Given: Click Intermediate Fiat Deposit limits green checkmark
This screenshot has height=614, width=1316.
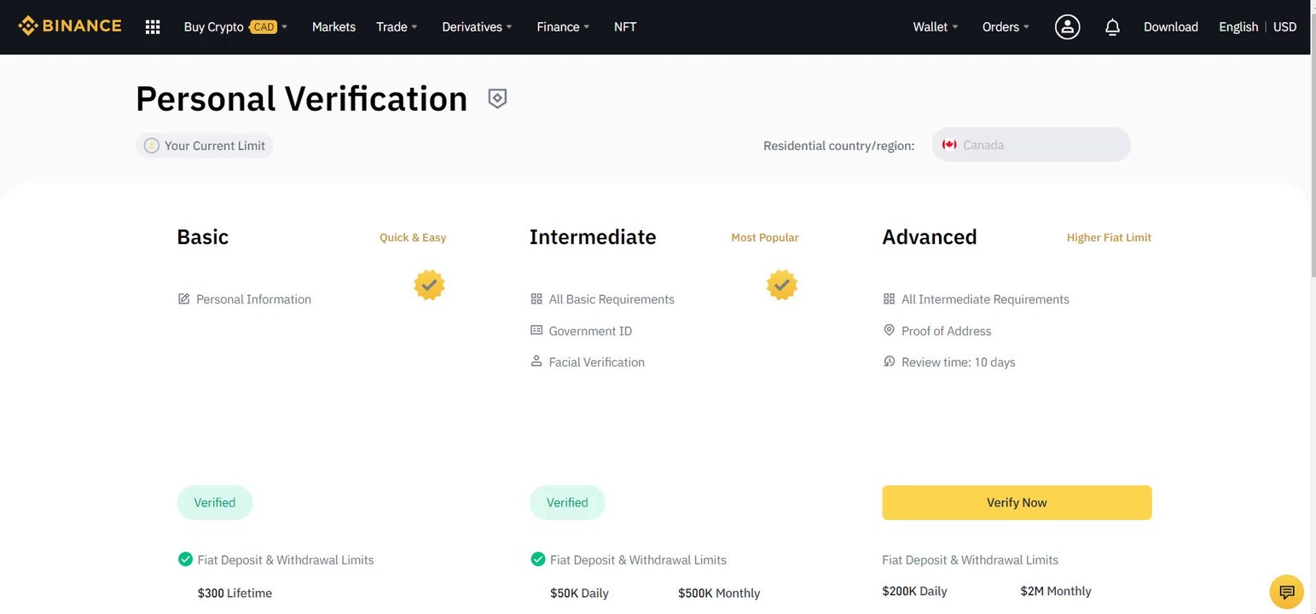Looking at the screenshot, I should point(538,559).
